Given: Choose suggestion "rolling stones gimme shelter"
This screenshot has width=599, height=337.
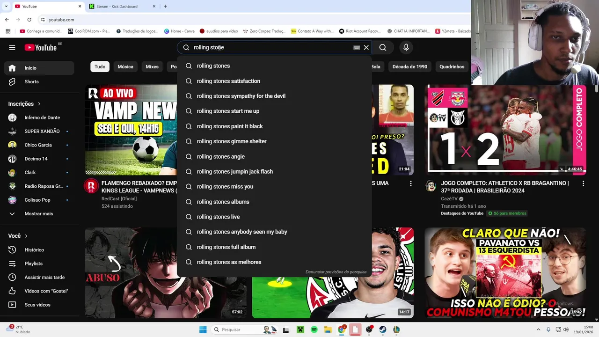Looking at the screenshot, I should pos(274,141).
